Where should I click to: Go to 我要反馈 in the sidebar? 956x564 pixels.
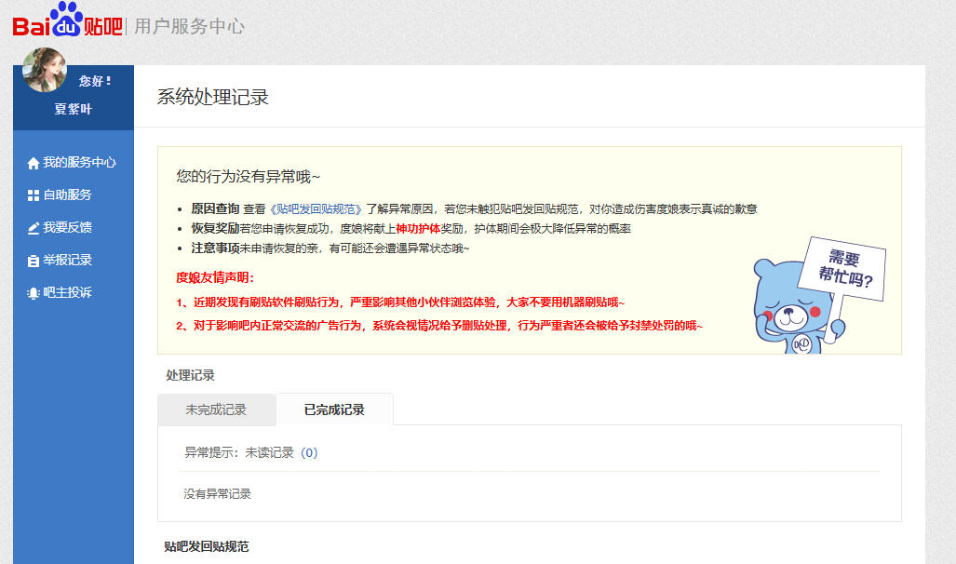click(x=67, y=227)
